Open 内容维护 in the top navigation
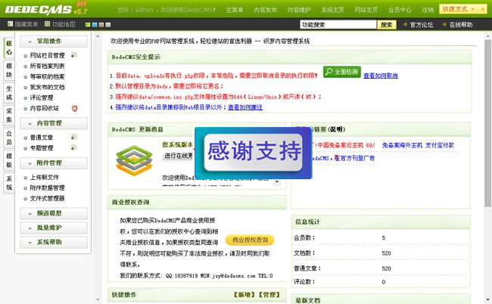This screenshot has width=492, height=304. point(299,10)
